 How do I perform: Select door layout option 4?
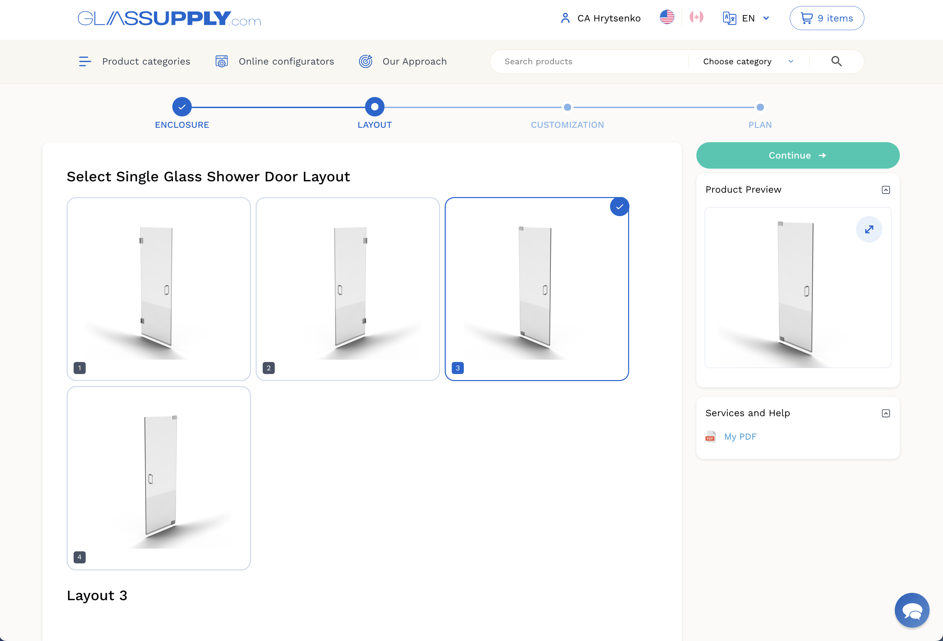coord(159,478)
